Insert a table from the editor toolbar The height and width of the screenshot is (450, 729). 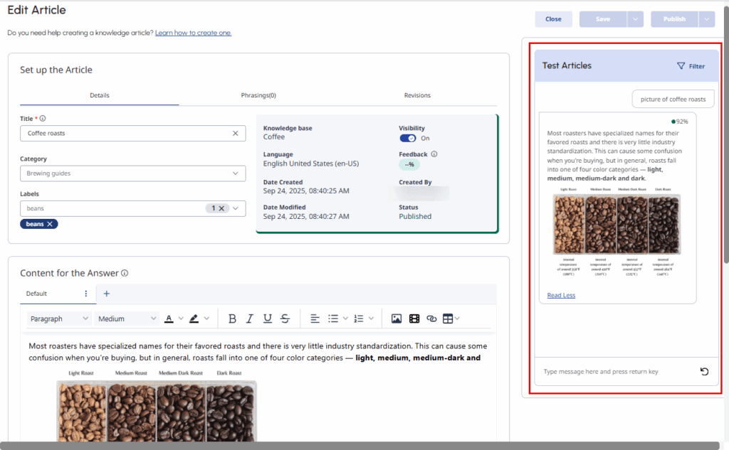pyautogui.click(x=449, y=318)
